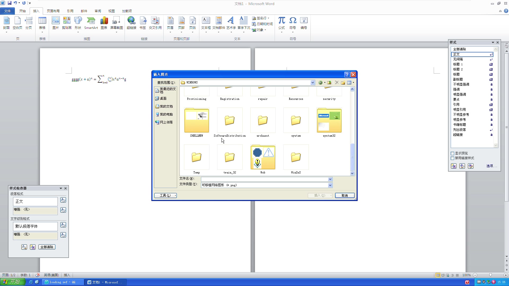The image size is (509, 286).
Task: Select Heading 1 (标题 1) style
Action: (x=472, y=64)
